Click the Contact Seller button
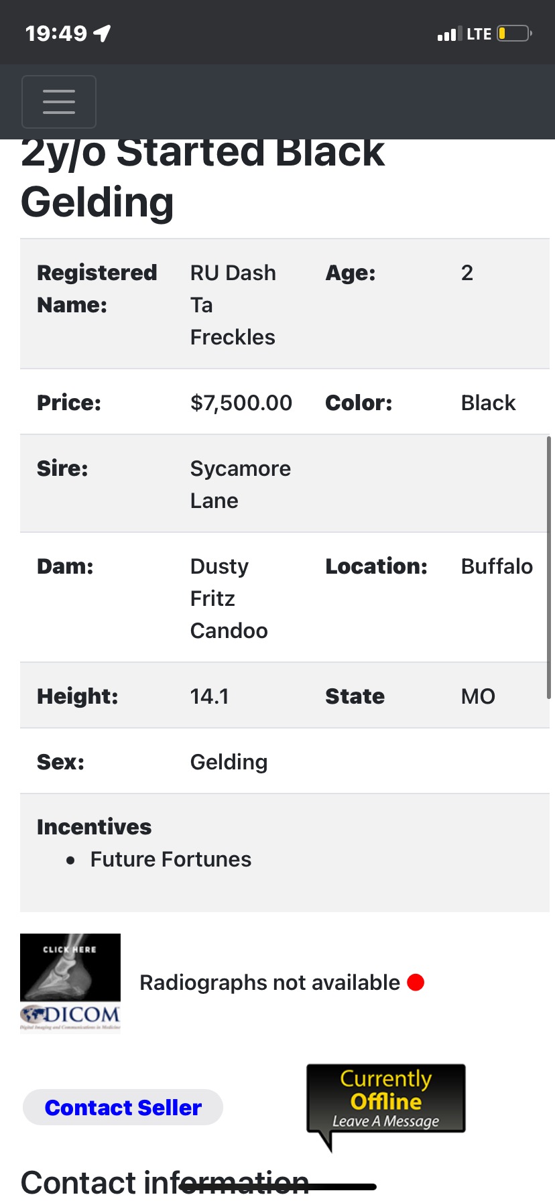The image size is (555, 1201). point(123,1108)
